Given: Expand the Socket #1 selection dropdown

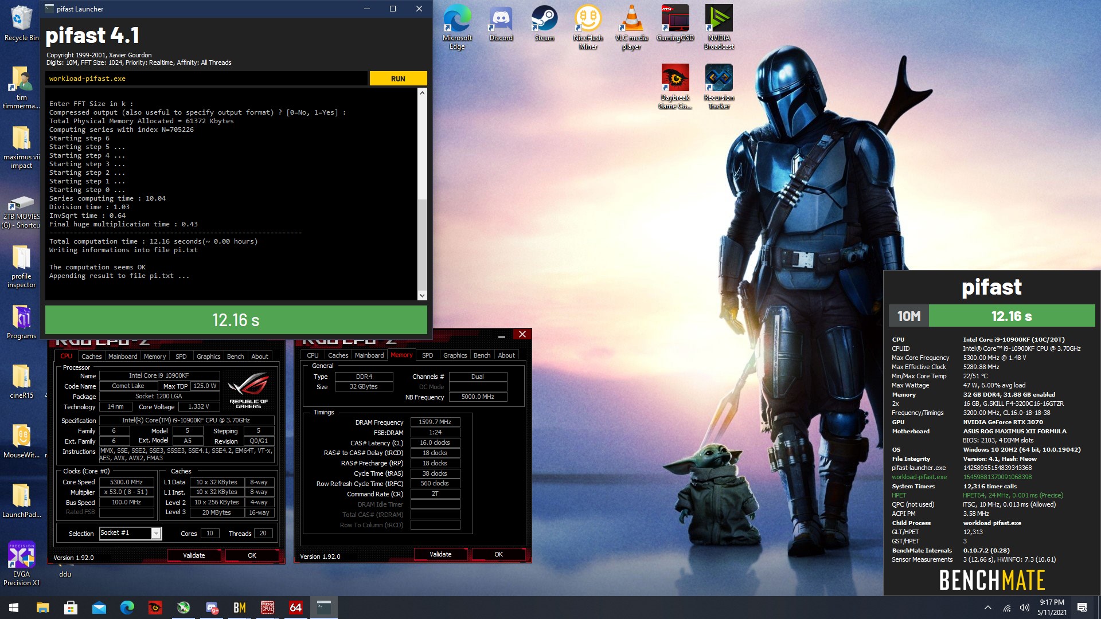Looking at the screenshot, I should [x=155, y=533].
